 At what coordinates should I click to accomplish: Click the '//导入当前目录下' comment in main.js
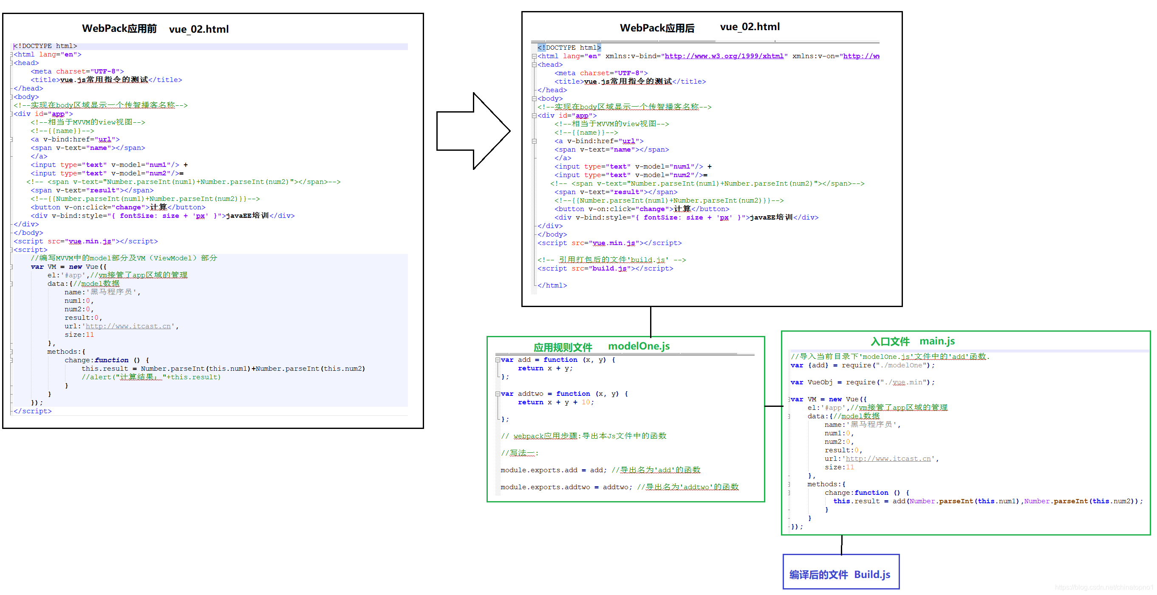point(890,357)
